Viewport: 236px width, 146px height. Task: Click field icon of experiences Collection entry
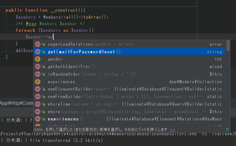pos(38,82)
